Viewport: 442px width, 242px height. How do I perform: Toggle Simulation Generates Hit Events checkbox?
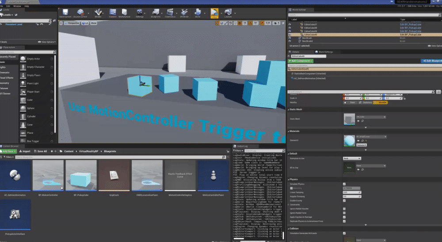(x=344, y=233)
